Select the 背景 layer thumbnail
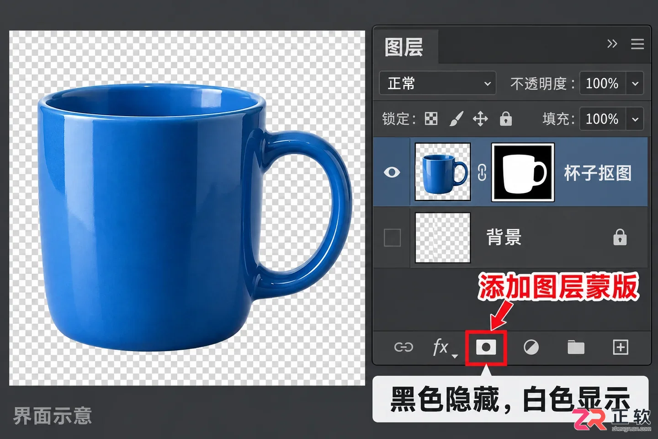Viewport: 658px width, 439px height. [442, 238]
